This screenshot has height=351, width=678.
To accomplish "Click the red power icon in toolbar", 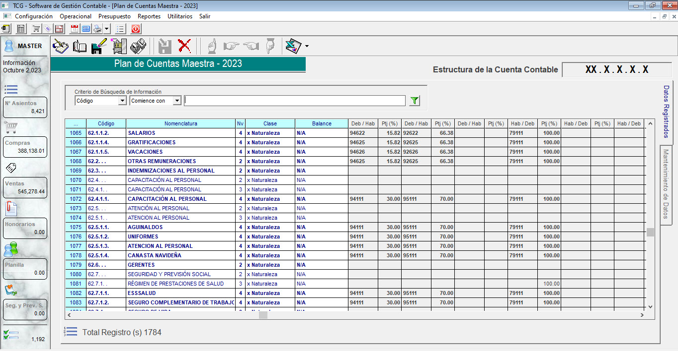I will [x=135, y=29].
